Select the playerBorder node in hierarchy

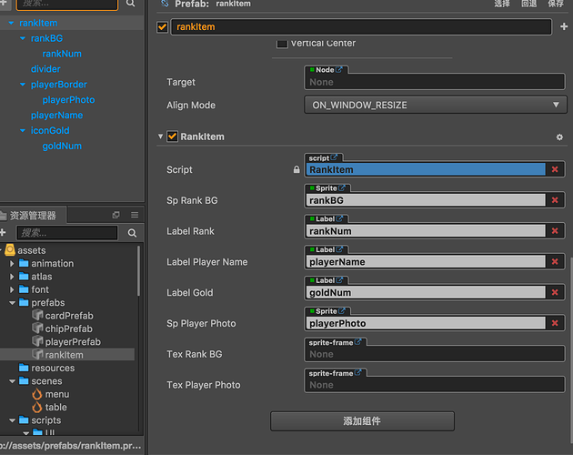pos(59,85)
